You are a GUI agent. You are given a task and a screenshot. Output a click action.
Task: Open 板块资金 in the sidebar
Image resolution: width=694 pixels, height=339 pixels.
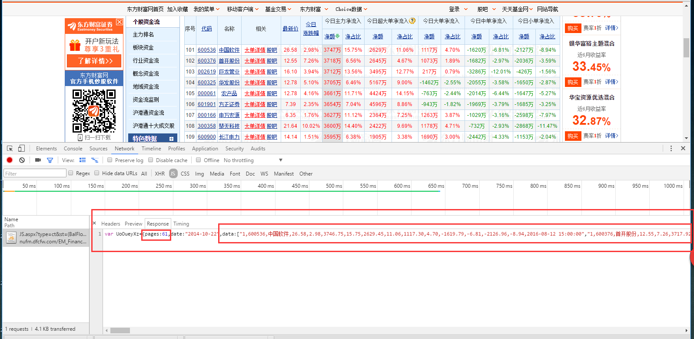pyautogui.click(x=143, y=47)
